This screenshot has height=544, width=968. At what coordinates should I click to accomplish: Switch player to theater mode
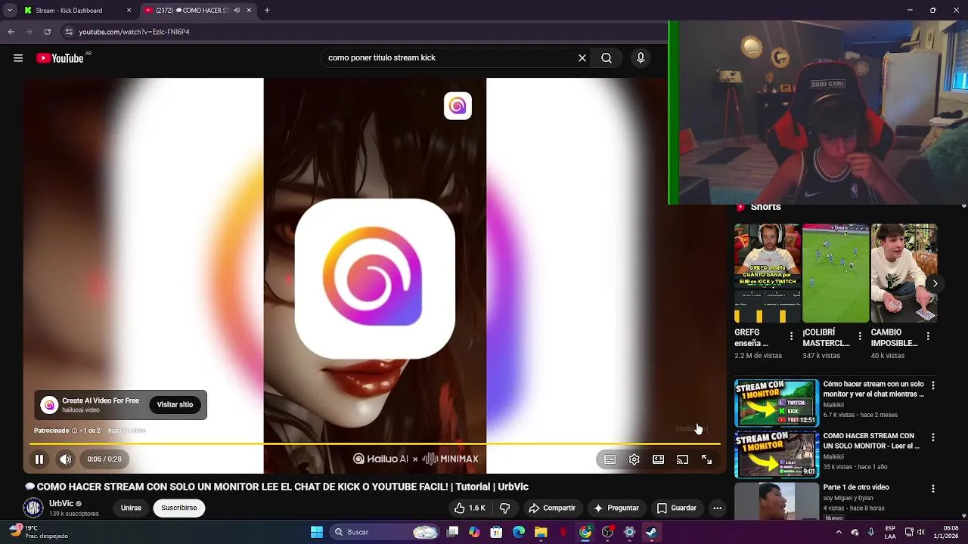coord(659,459)
